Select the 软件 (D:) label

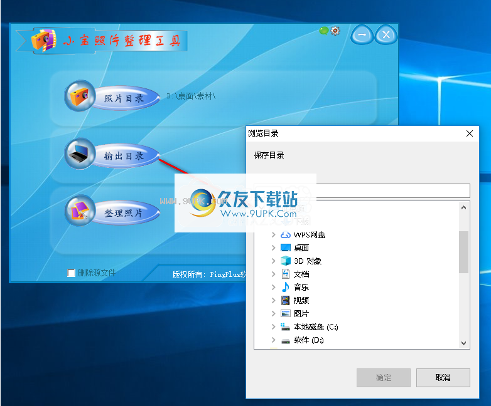(309, 340)
